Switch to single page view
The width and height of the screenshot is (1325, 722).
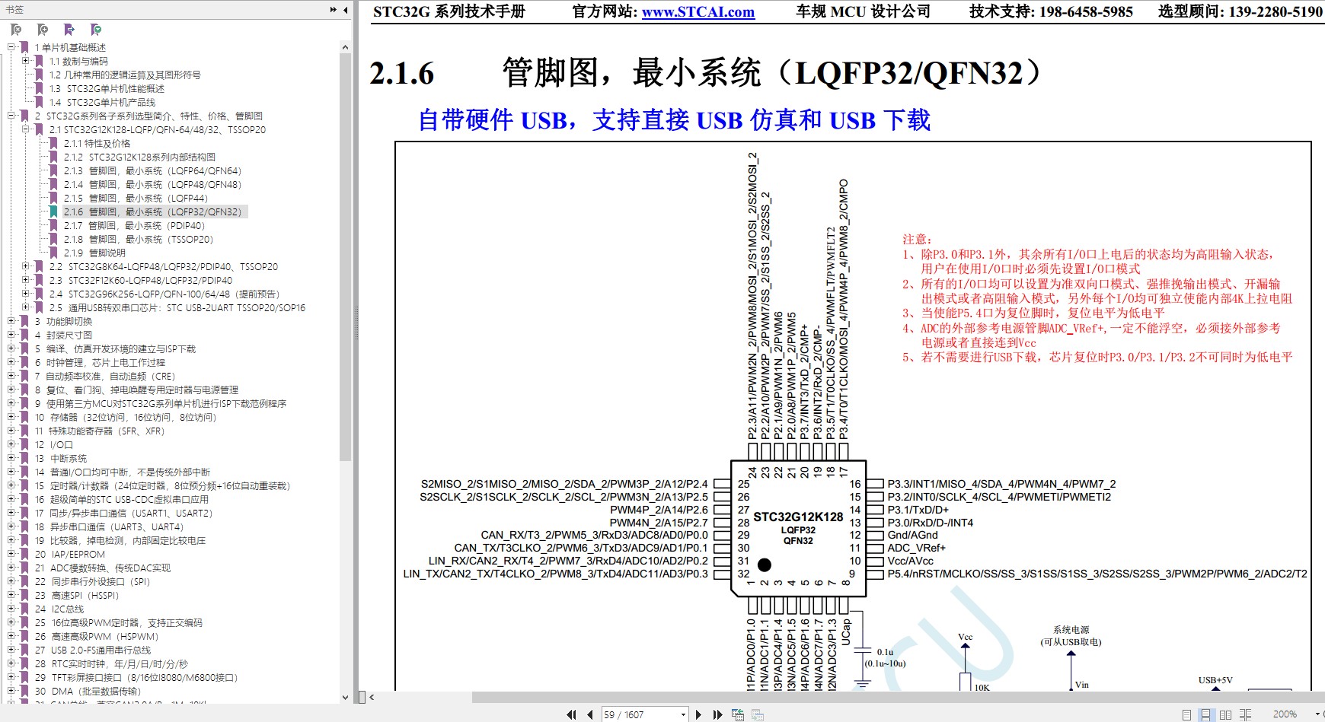(x=1187, y=714)
